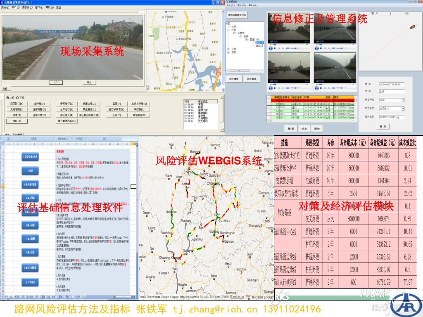Click the 最低限速[U] sign button
This screenshot has width=423, height=317.
[139, 115]
